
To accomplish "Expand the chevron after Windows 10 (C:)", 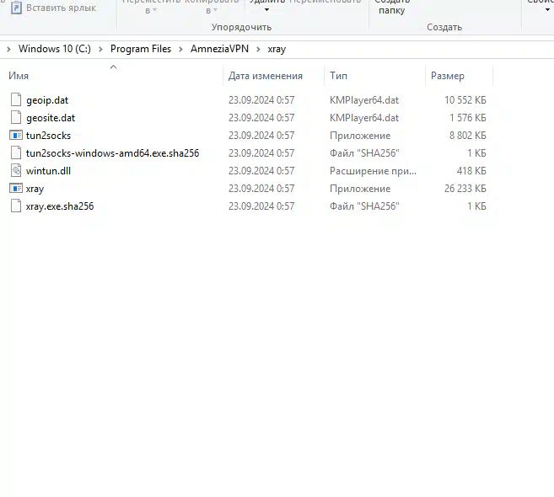I will click(100, 49).
